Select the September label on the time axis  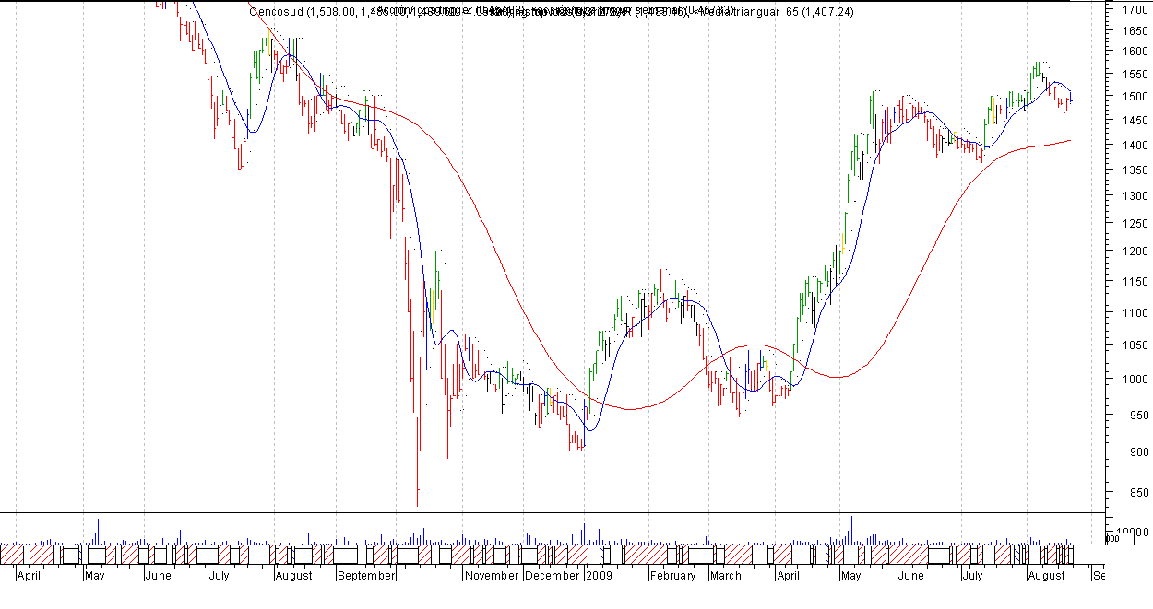(x=366, y=576)
